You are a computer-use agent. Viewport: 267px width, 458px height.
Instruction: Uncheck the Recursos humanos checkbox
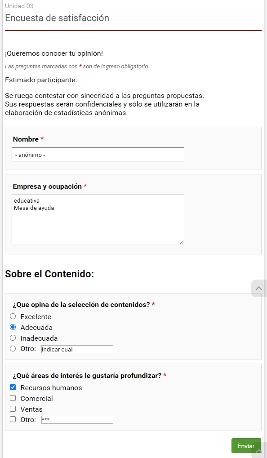pyautogui.click(x=13, y=387)
